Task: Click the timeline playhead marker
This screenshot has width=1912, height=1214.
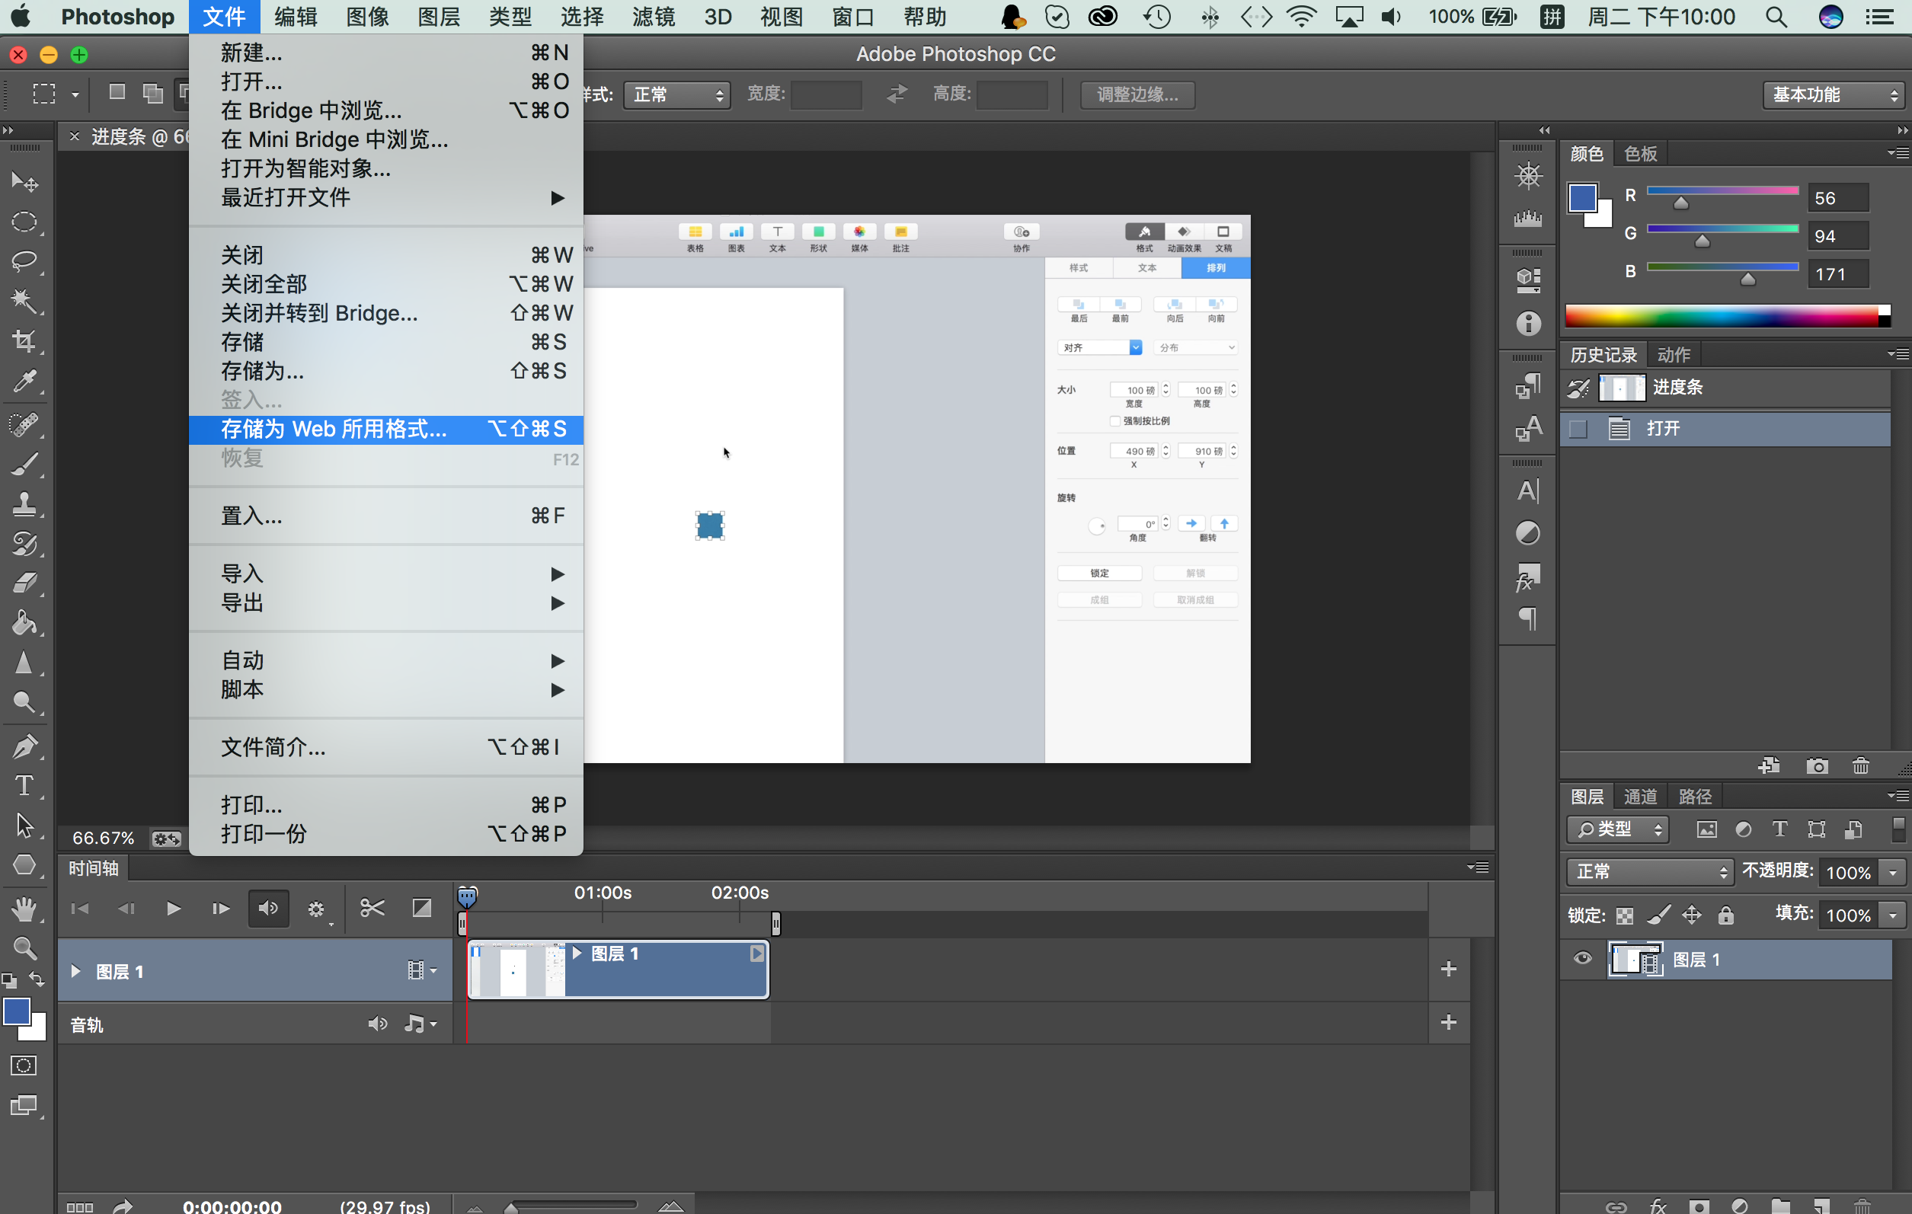Action: [467, 898]
